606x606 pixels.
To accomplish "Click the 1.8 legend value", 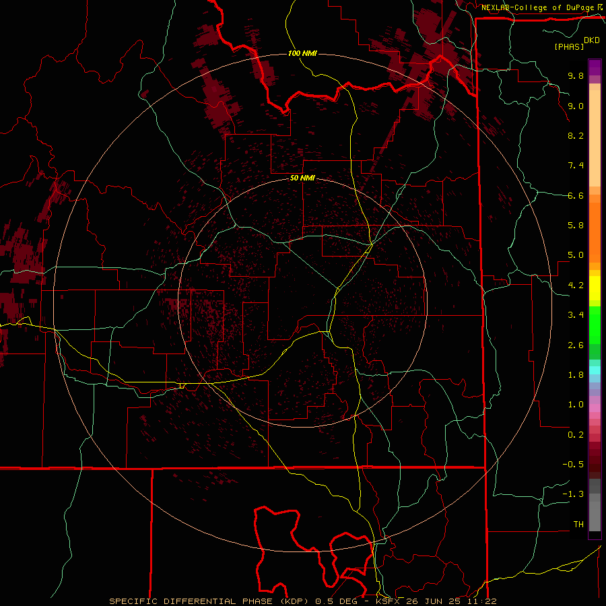I will click(x=576, y=375).
